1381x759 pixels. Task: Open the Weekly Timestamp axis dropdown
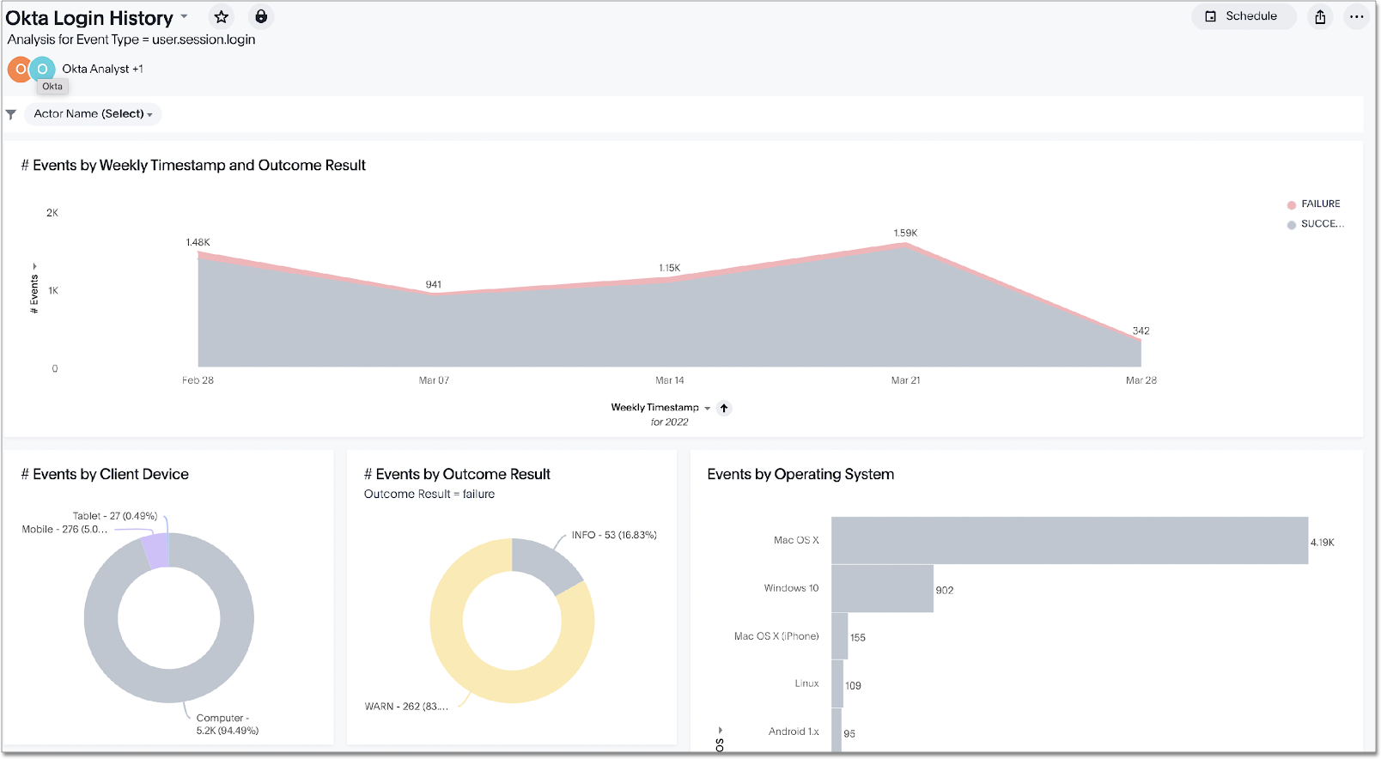[x=708, y=409]
